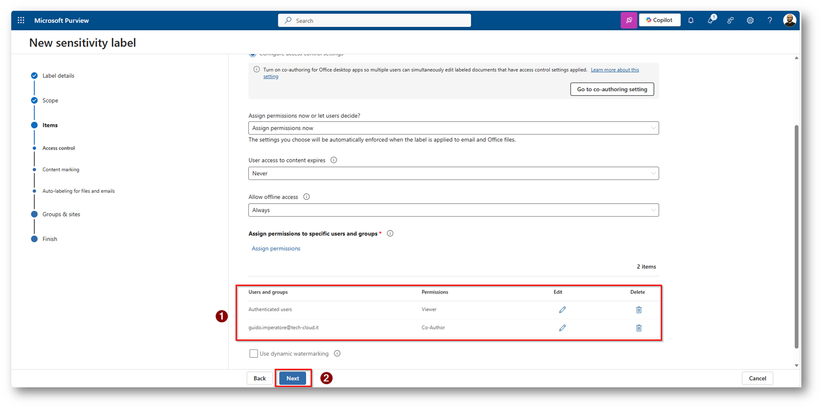Expand Allow offline access Always dropdown
This screenshot has height=409, width=823.
[453, 210]
